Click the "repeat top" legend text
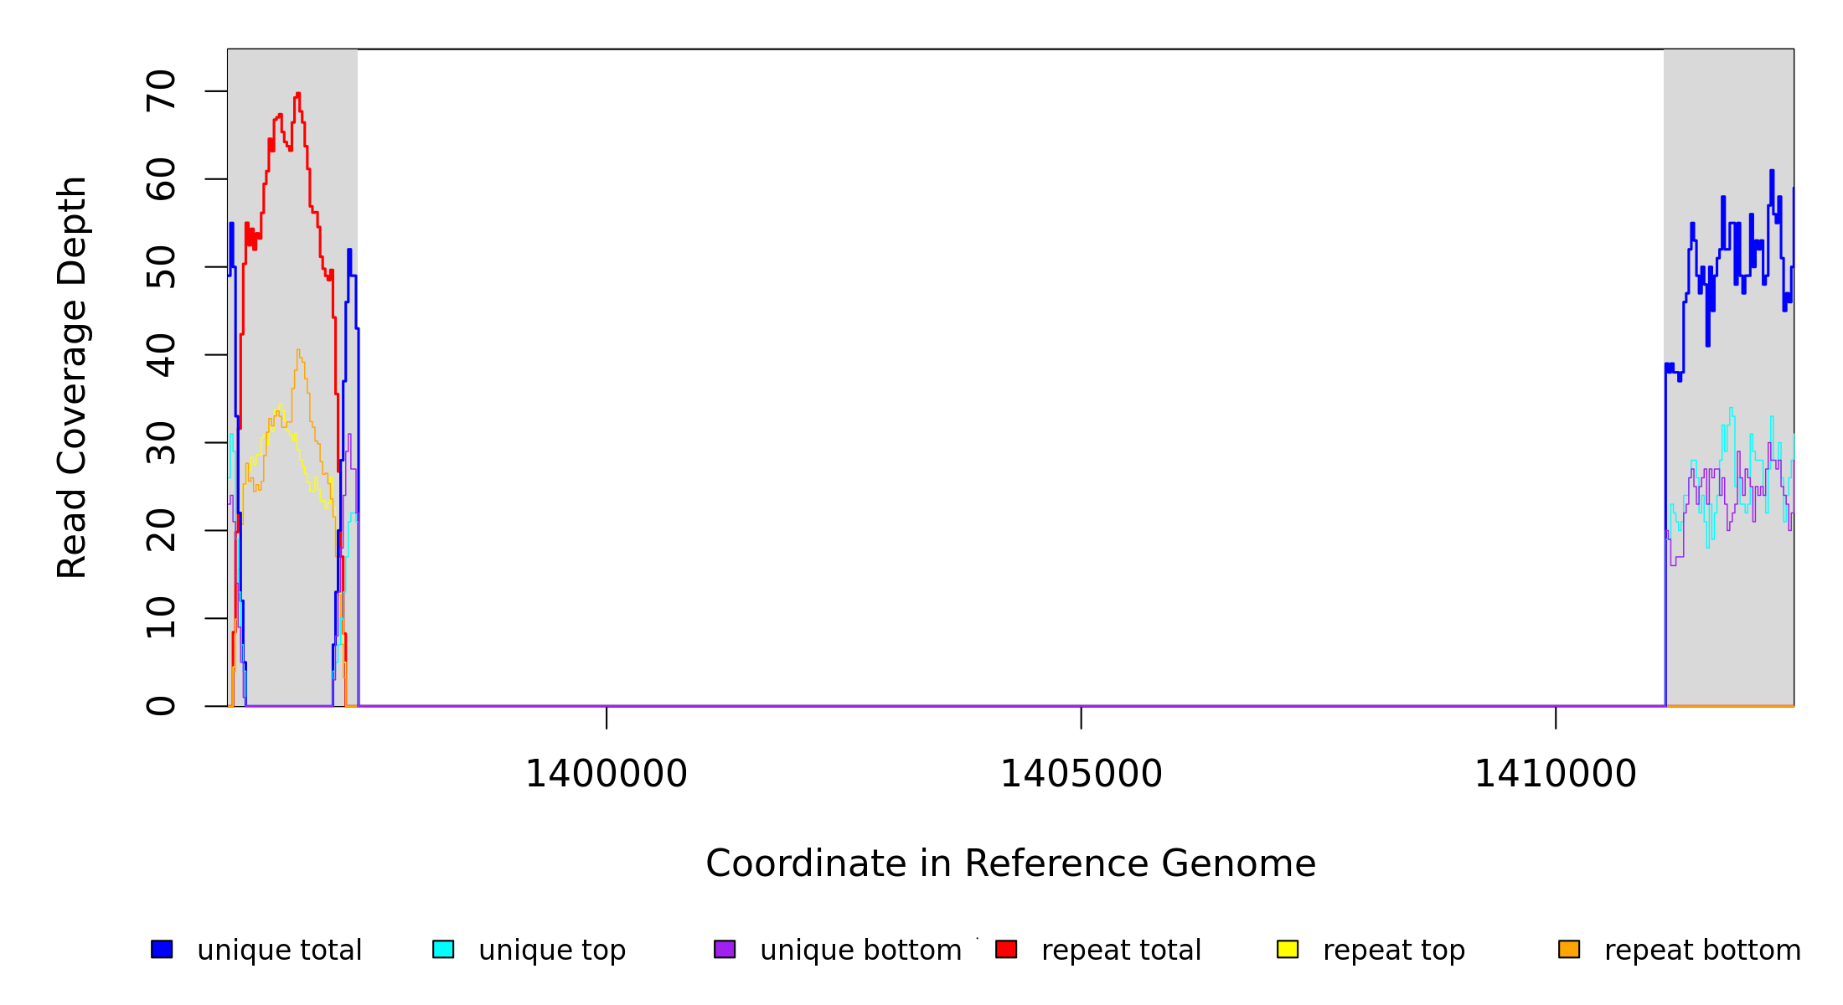The height and width of the screenshot is (1005, 1843). [x=1393, y=951]
